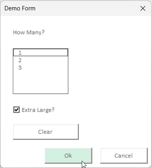This screenshot has height=168, width=152.
Task: Uncheck the Extra Large checkbox
Action: (x=17, y=110)
